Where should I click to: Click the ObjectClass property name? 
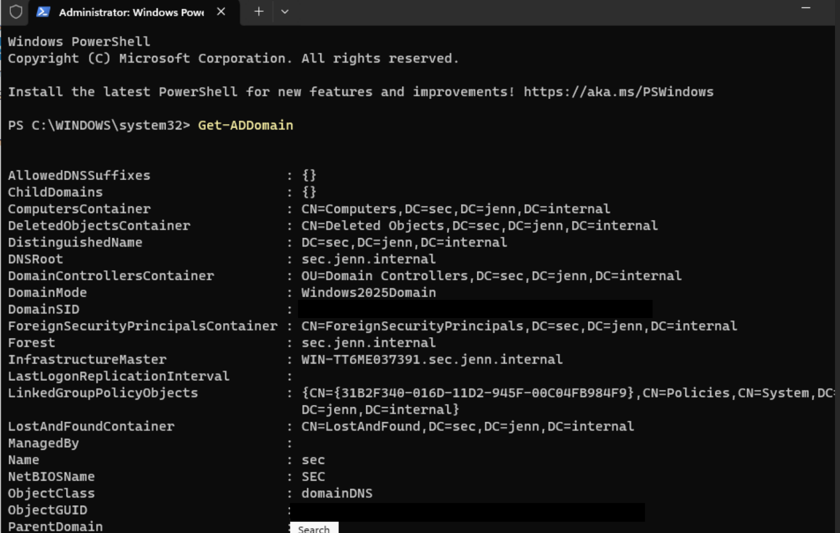tap(51, 493)
